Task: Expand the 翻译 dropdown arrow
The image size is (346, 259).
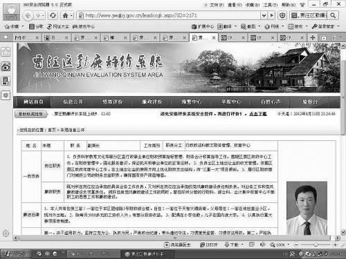Action: click(x=236, y=27)
